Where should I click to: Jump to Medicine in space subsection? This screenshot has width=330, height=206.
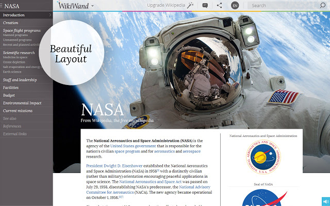15,57
